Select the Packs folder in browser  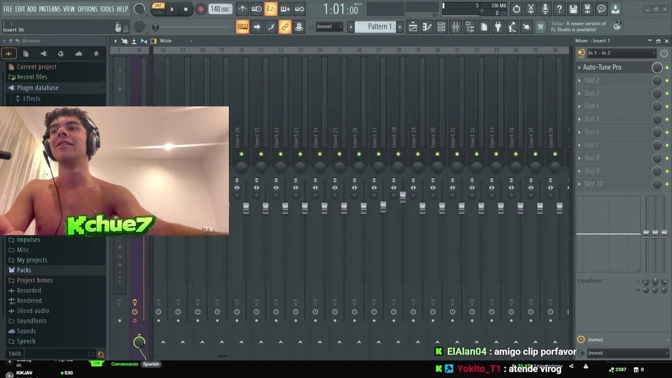[x=24, y=270]
